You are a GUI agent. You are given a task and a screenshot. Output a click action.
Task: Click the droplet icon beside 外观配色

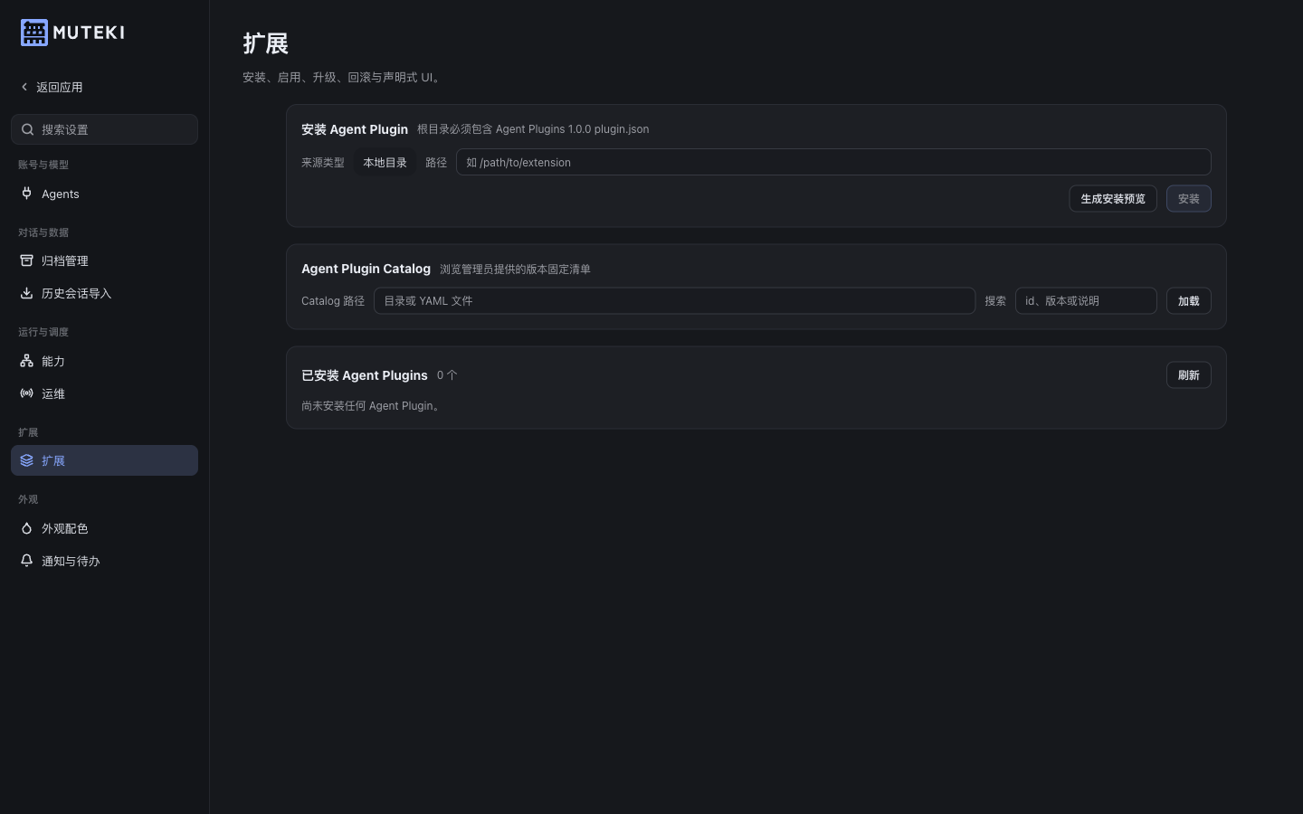tap(27, 528)
